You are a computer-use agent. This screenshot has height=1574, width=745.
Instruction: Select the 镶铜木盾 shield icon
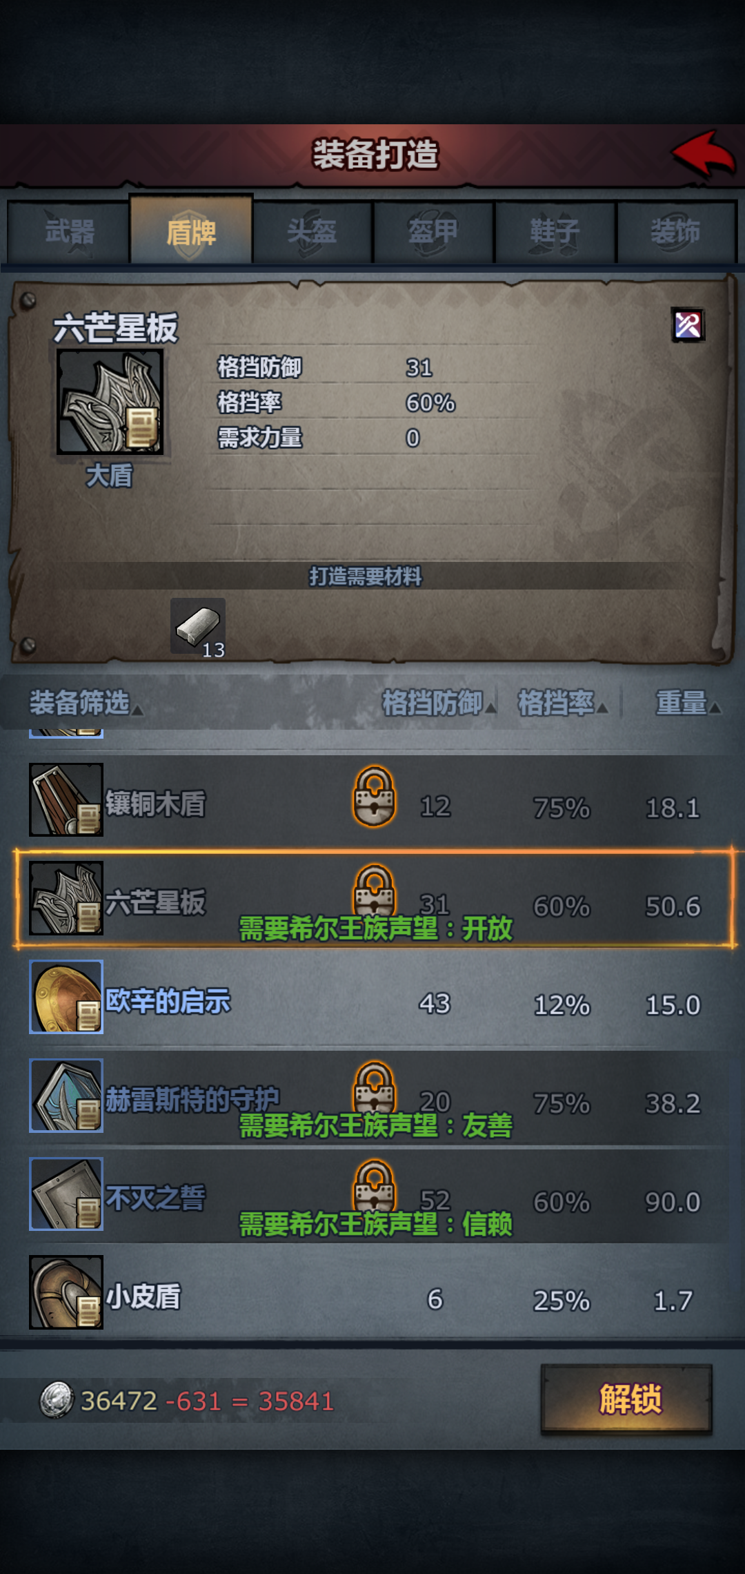tap(66, 799)
